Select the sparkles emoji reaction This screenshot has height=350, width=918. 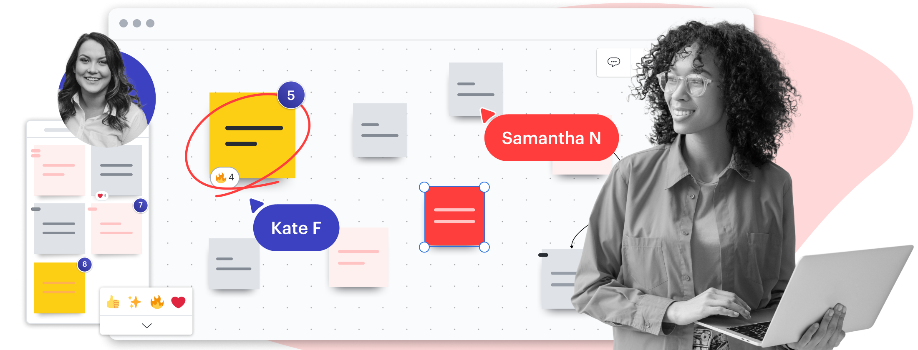(x=135, y=302)
